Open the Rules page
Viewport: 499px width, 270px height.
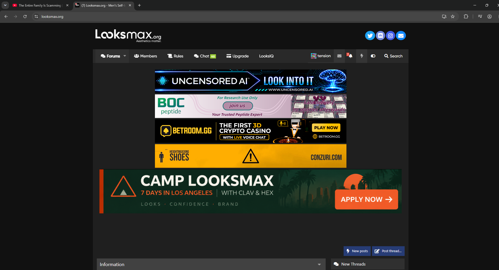point(175,56)
